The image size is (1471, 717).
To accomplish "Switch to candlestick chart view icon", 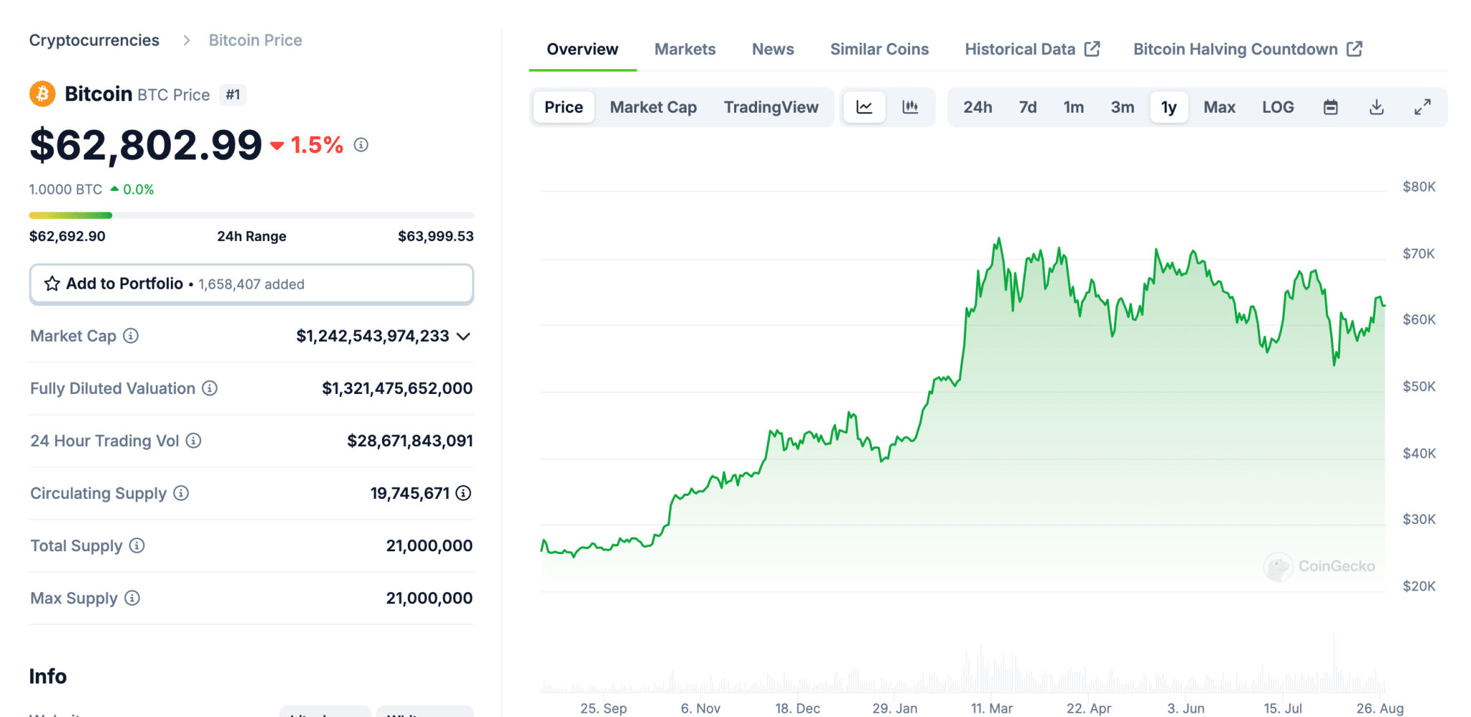I will pos(910,108).
